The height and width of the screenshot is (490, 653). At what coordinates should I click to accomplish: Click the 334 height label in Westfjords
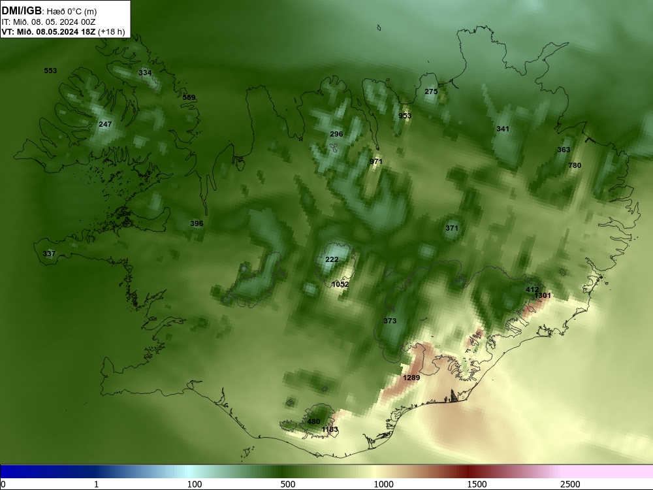[x=145, y=73]
